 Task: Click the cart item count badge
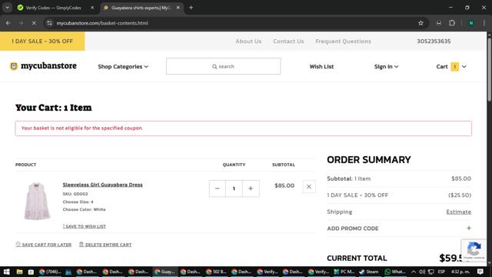(x=454, y=67)
